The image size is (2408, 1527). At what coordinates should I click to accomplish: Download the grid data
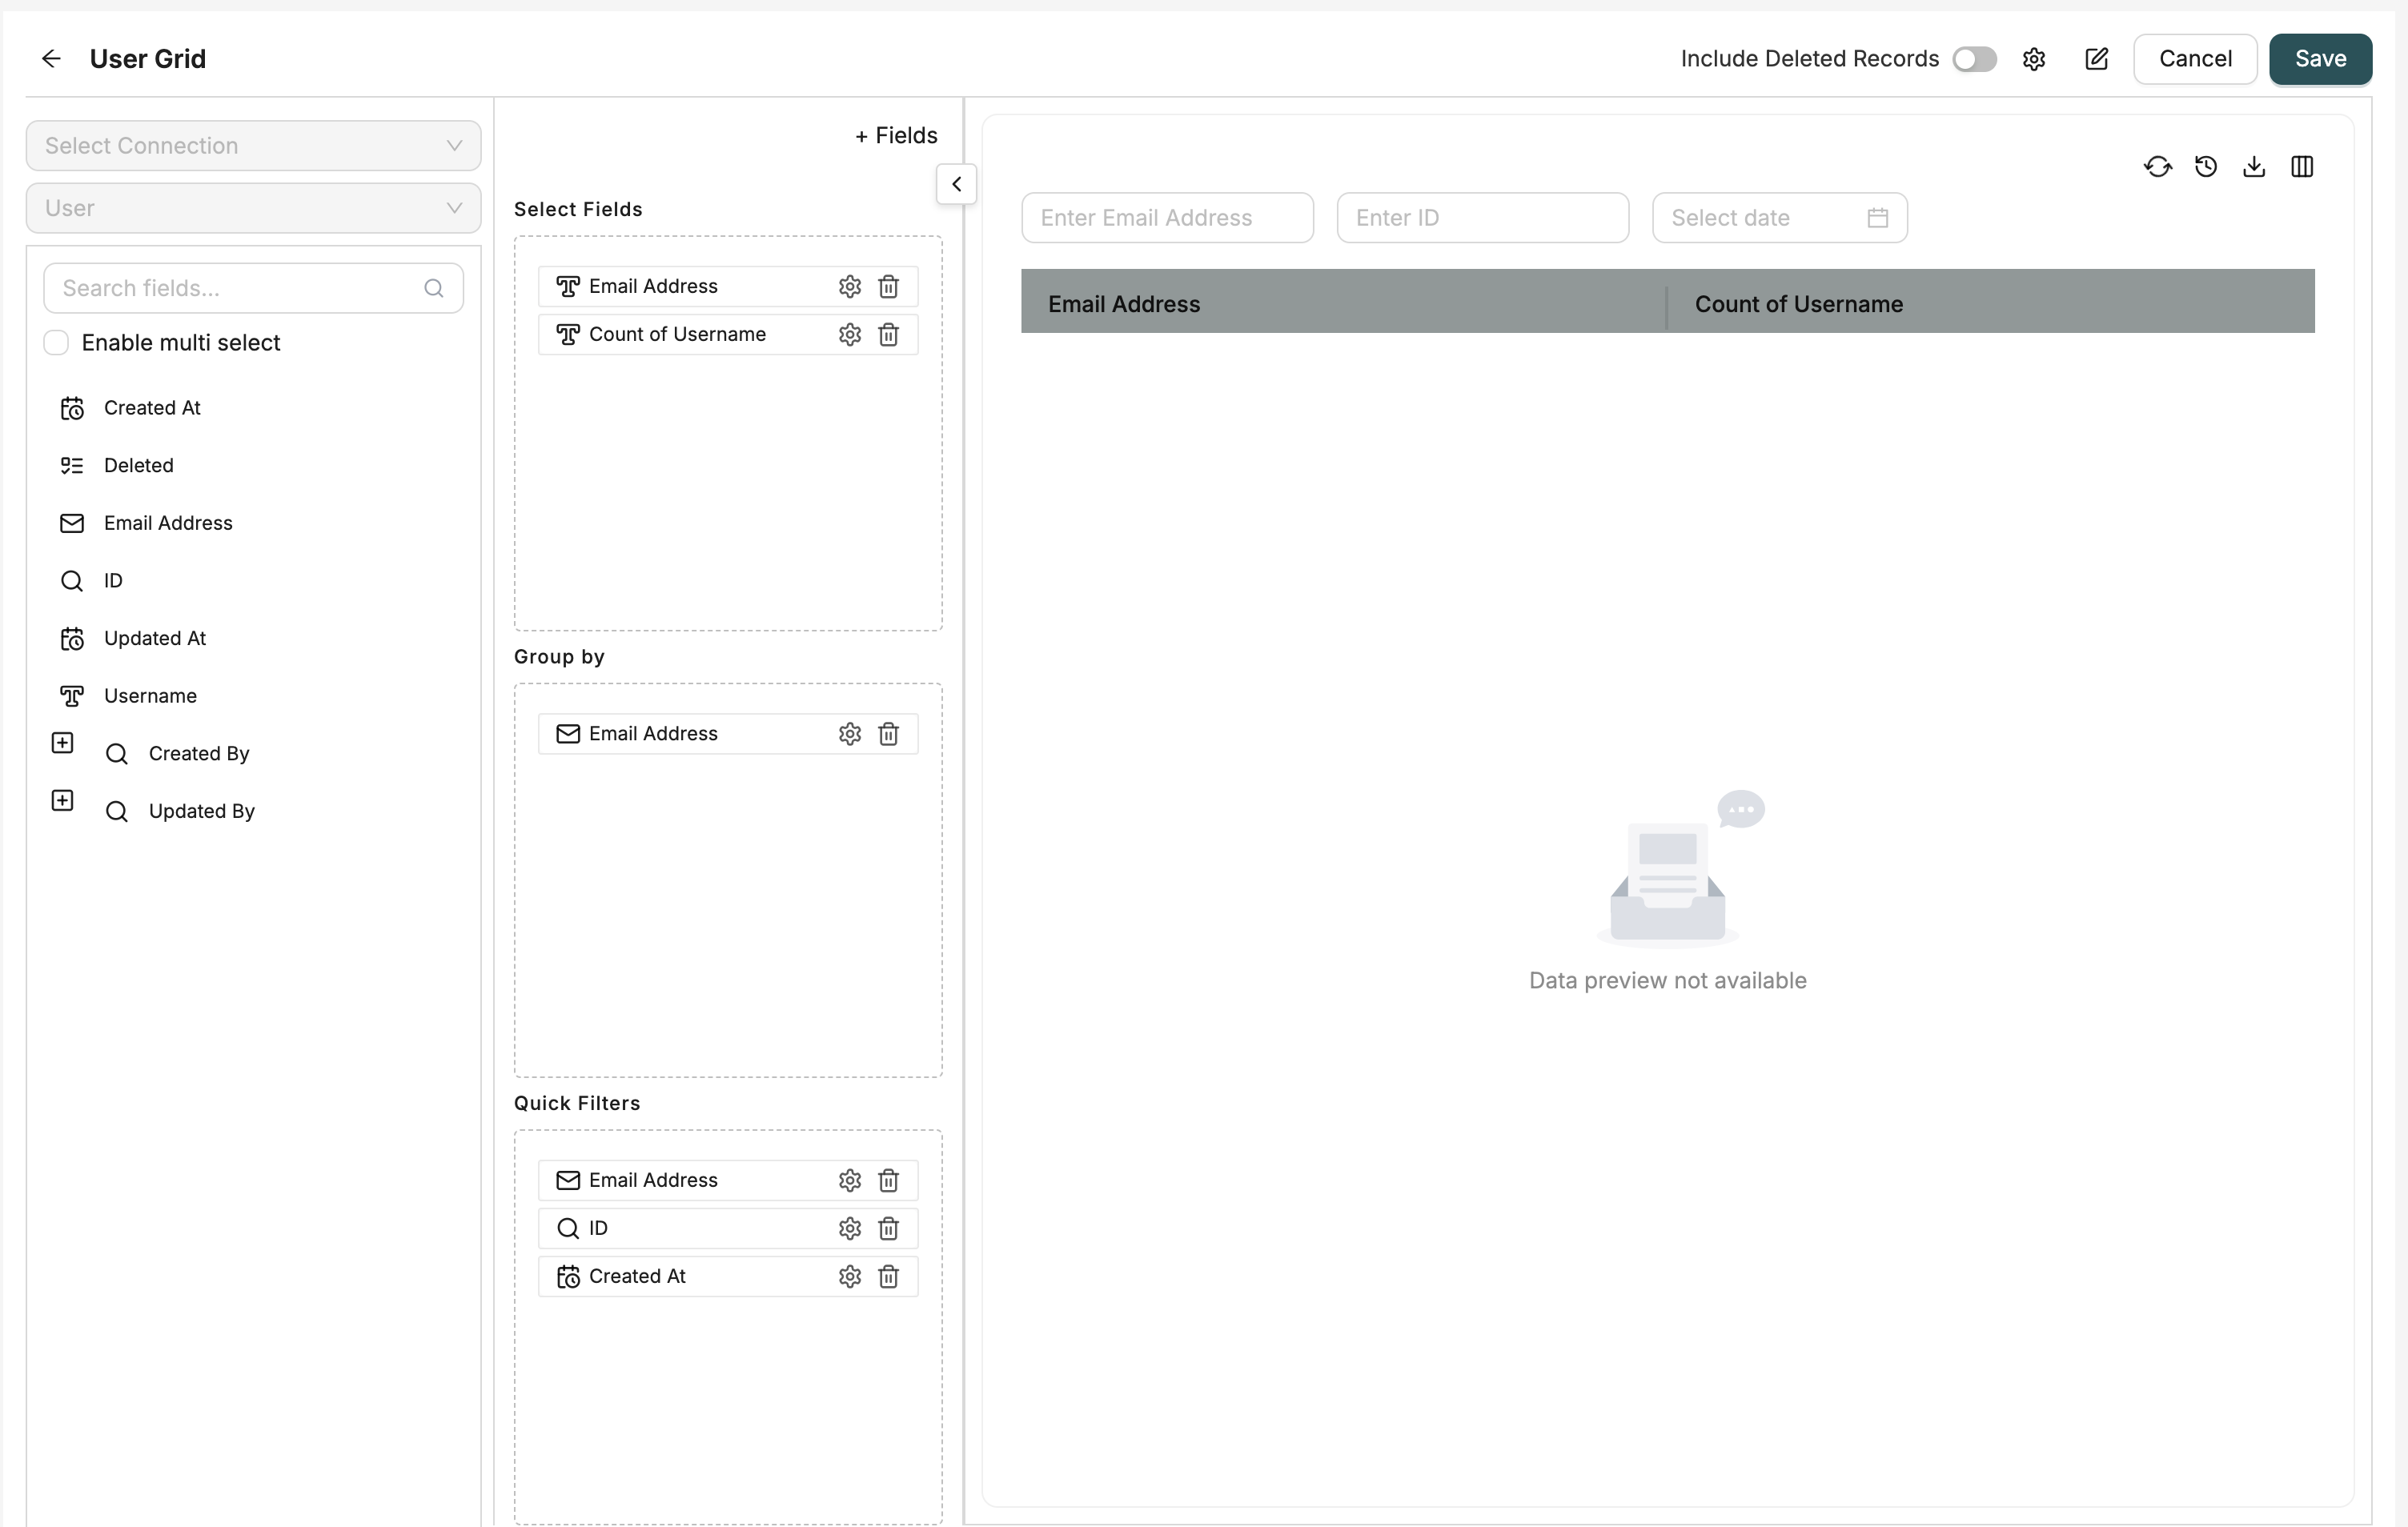(2254, 166)
